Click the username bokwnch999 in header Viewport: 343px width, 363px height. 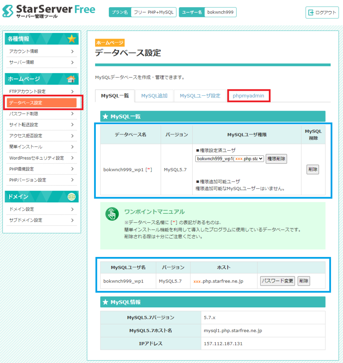pos(220,12)
